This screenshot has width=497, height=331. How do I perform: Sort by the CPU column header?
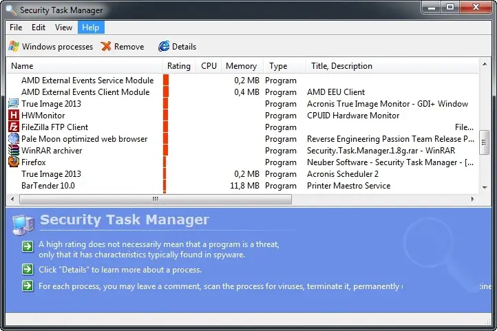pyautogui.click(x=209, y=66)
